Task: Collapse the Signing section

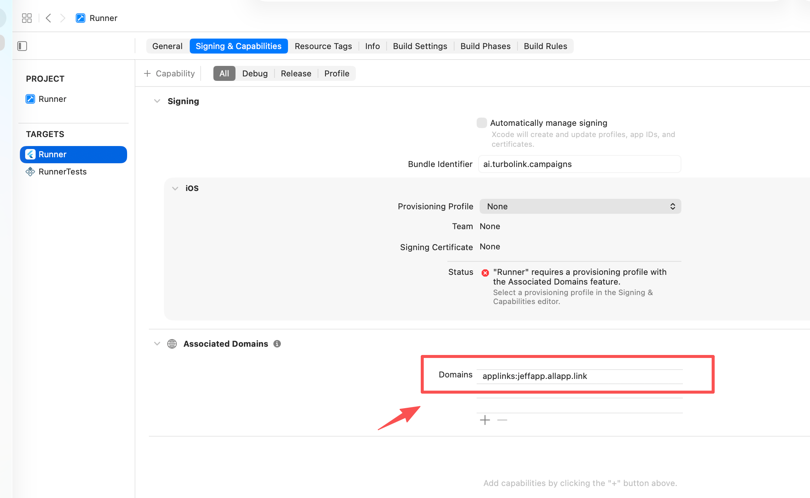Action: click(x=157, y=101)
